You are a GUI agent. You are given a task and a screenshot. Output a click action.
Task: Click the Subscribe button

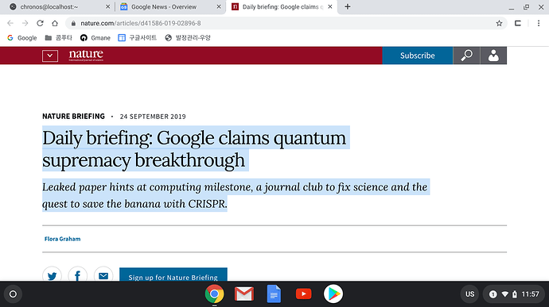[418, 56]
